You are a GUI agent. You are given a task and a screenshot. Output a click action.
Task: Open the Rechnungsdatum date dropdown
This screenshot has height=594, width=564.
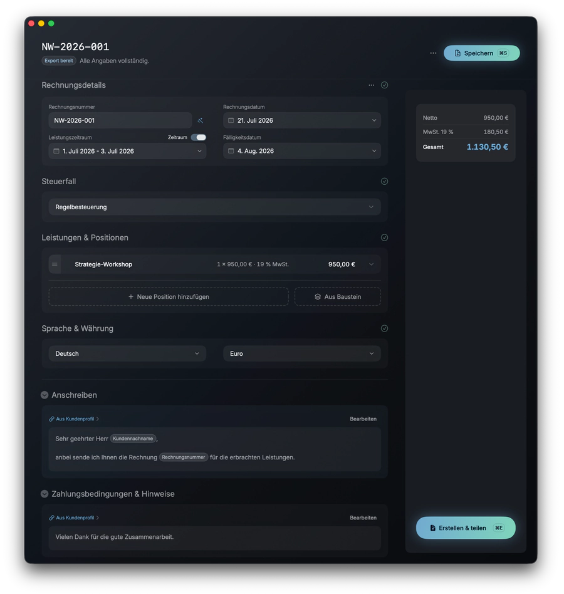(302, 120)
